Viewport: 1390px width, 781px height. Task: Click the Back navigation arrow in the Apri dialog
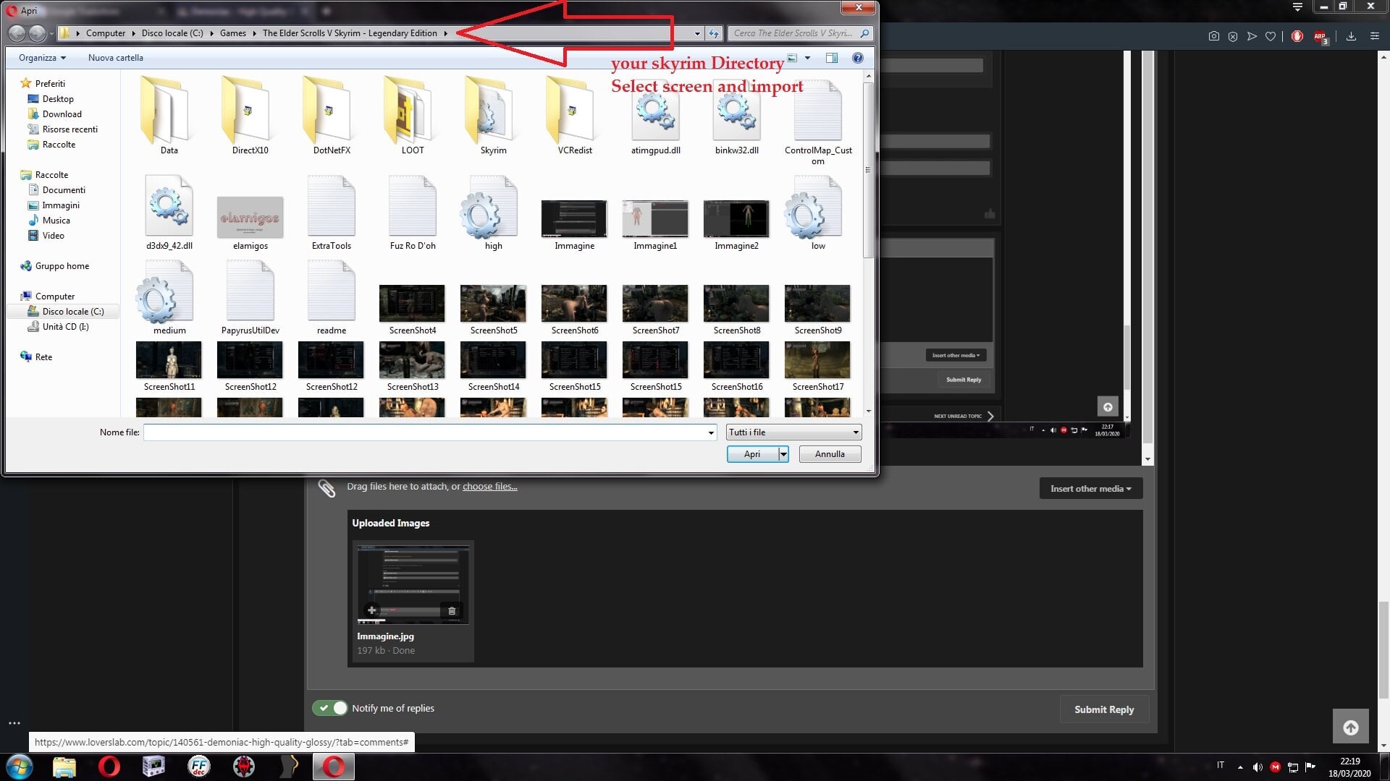click(x=17, y=33)
